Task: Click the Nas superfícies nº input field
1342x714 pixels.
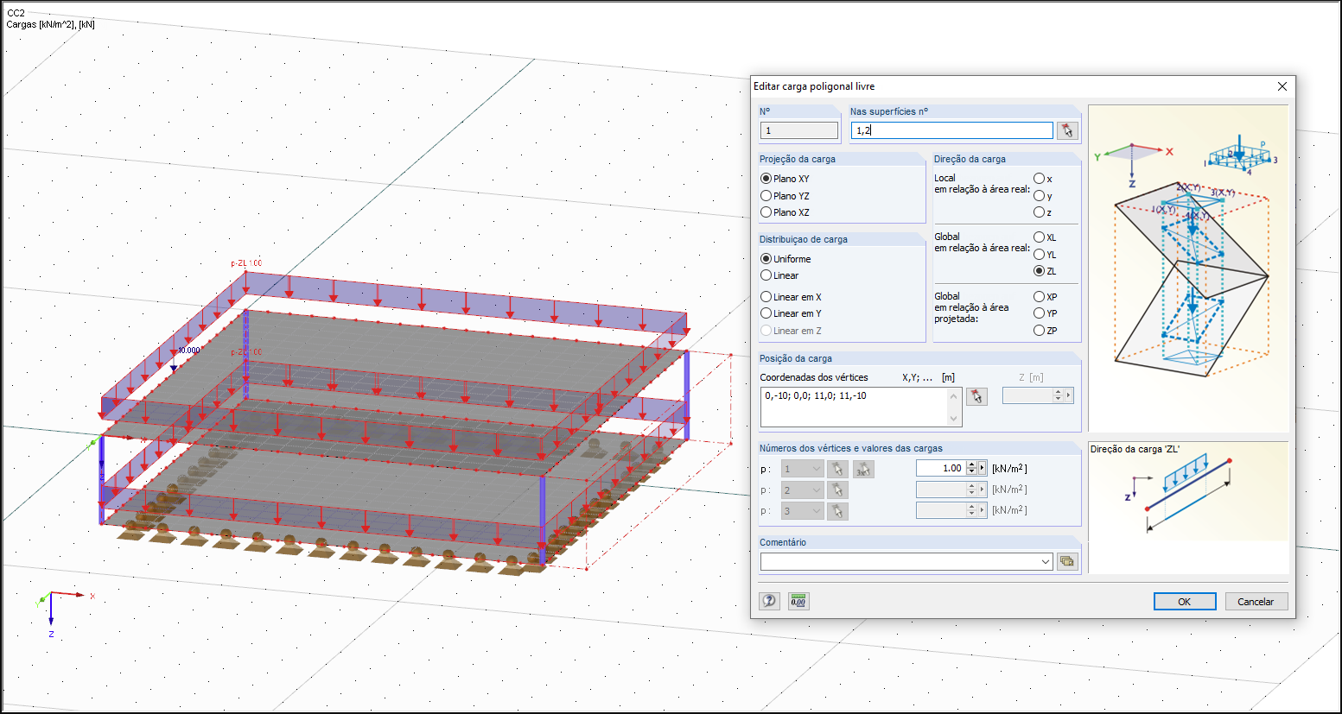Action: tap(951, 130)
